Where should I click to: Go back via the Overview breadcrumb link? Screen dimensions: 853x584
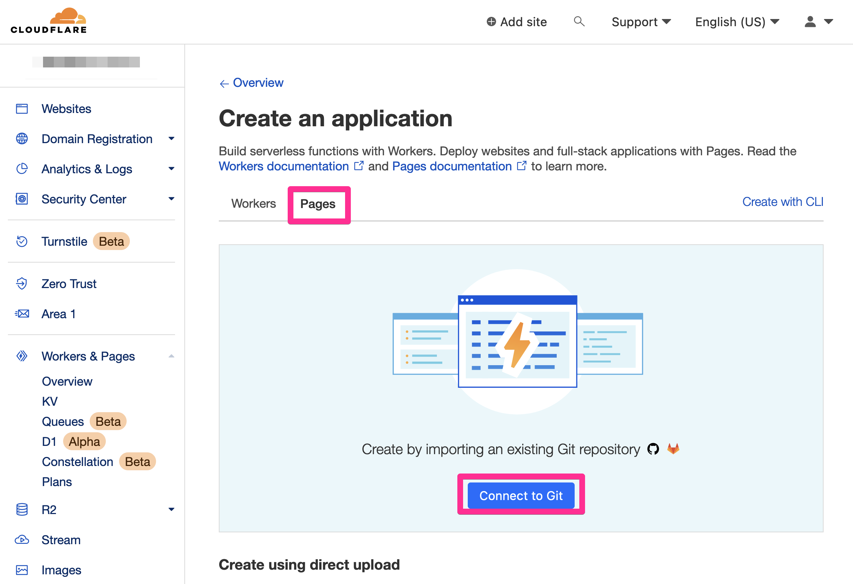pyautogui.click(x=258, y=83)
